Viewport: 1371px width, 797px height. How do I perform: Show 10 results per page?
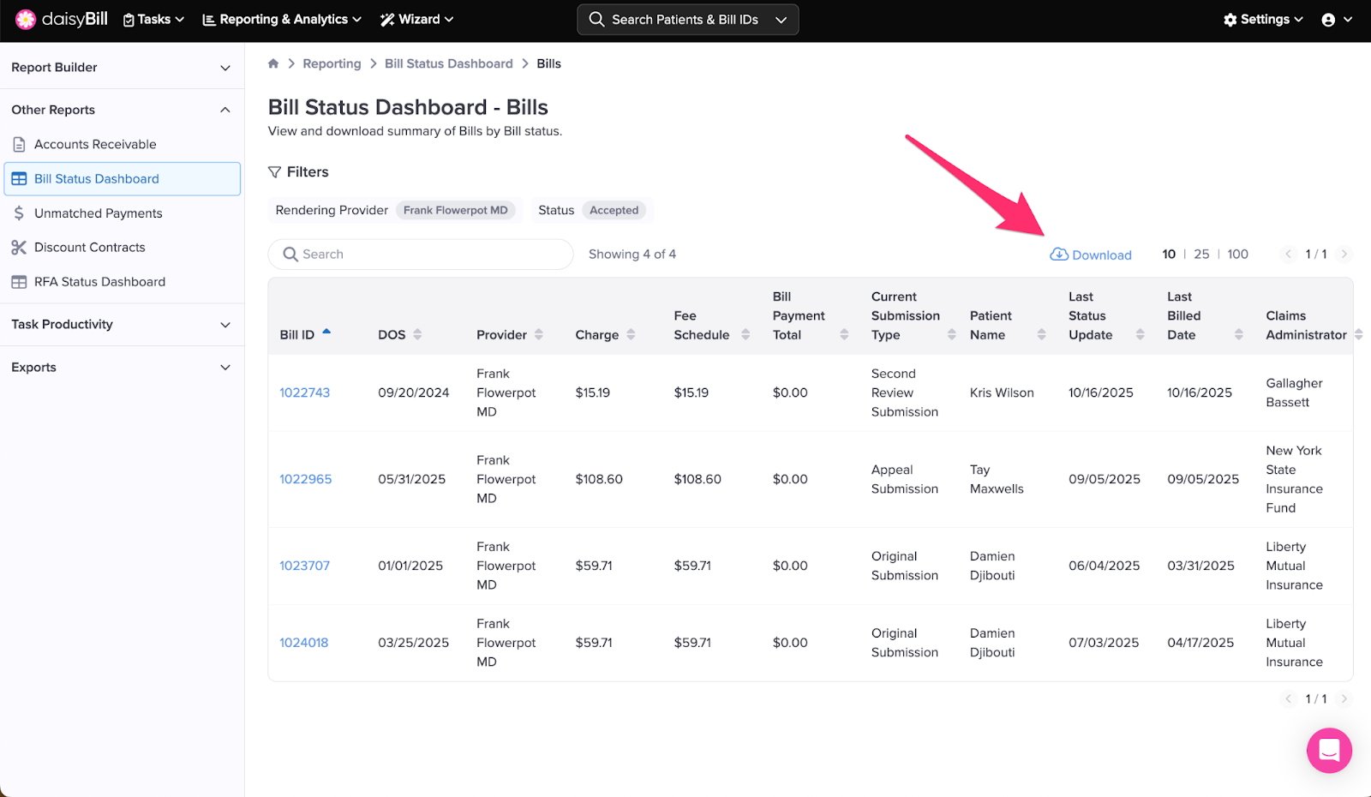[1169, 255]
